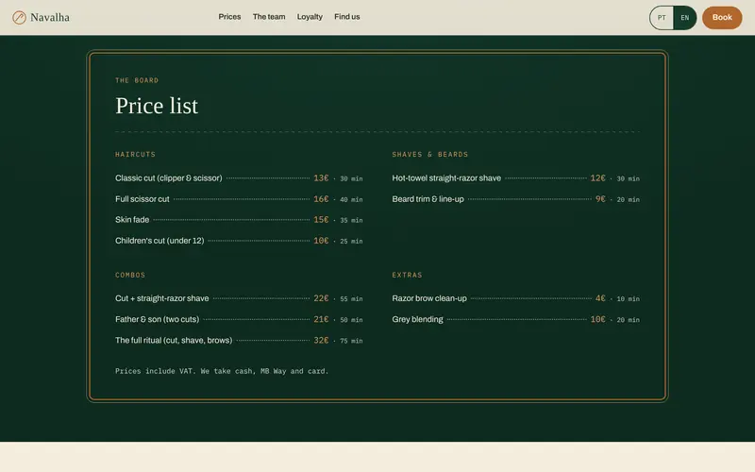Image resolution: width=755 pixels, height=472 pixels.
Task: Click the 15€ price value
Action: (x=321, y=220)
